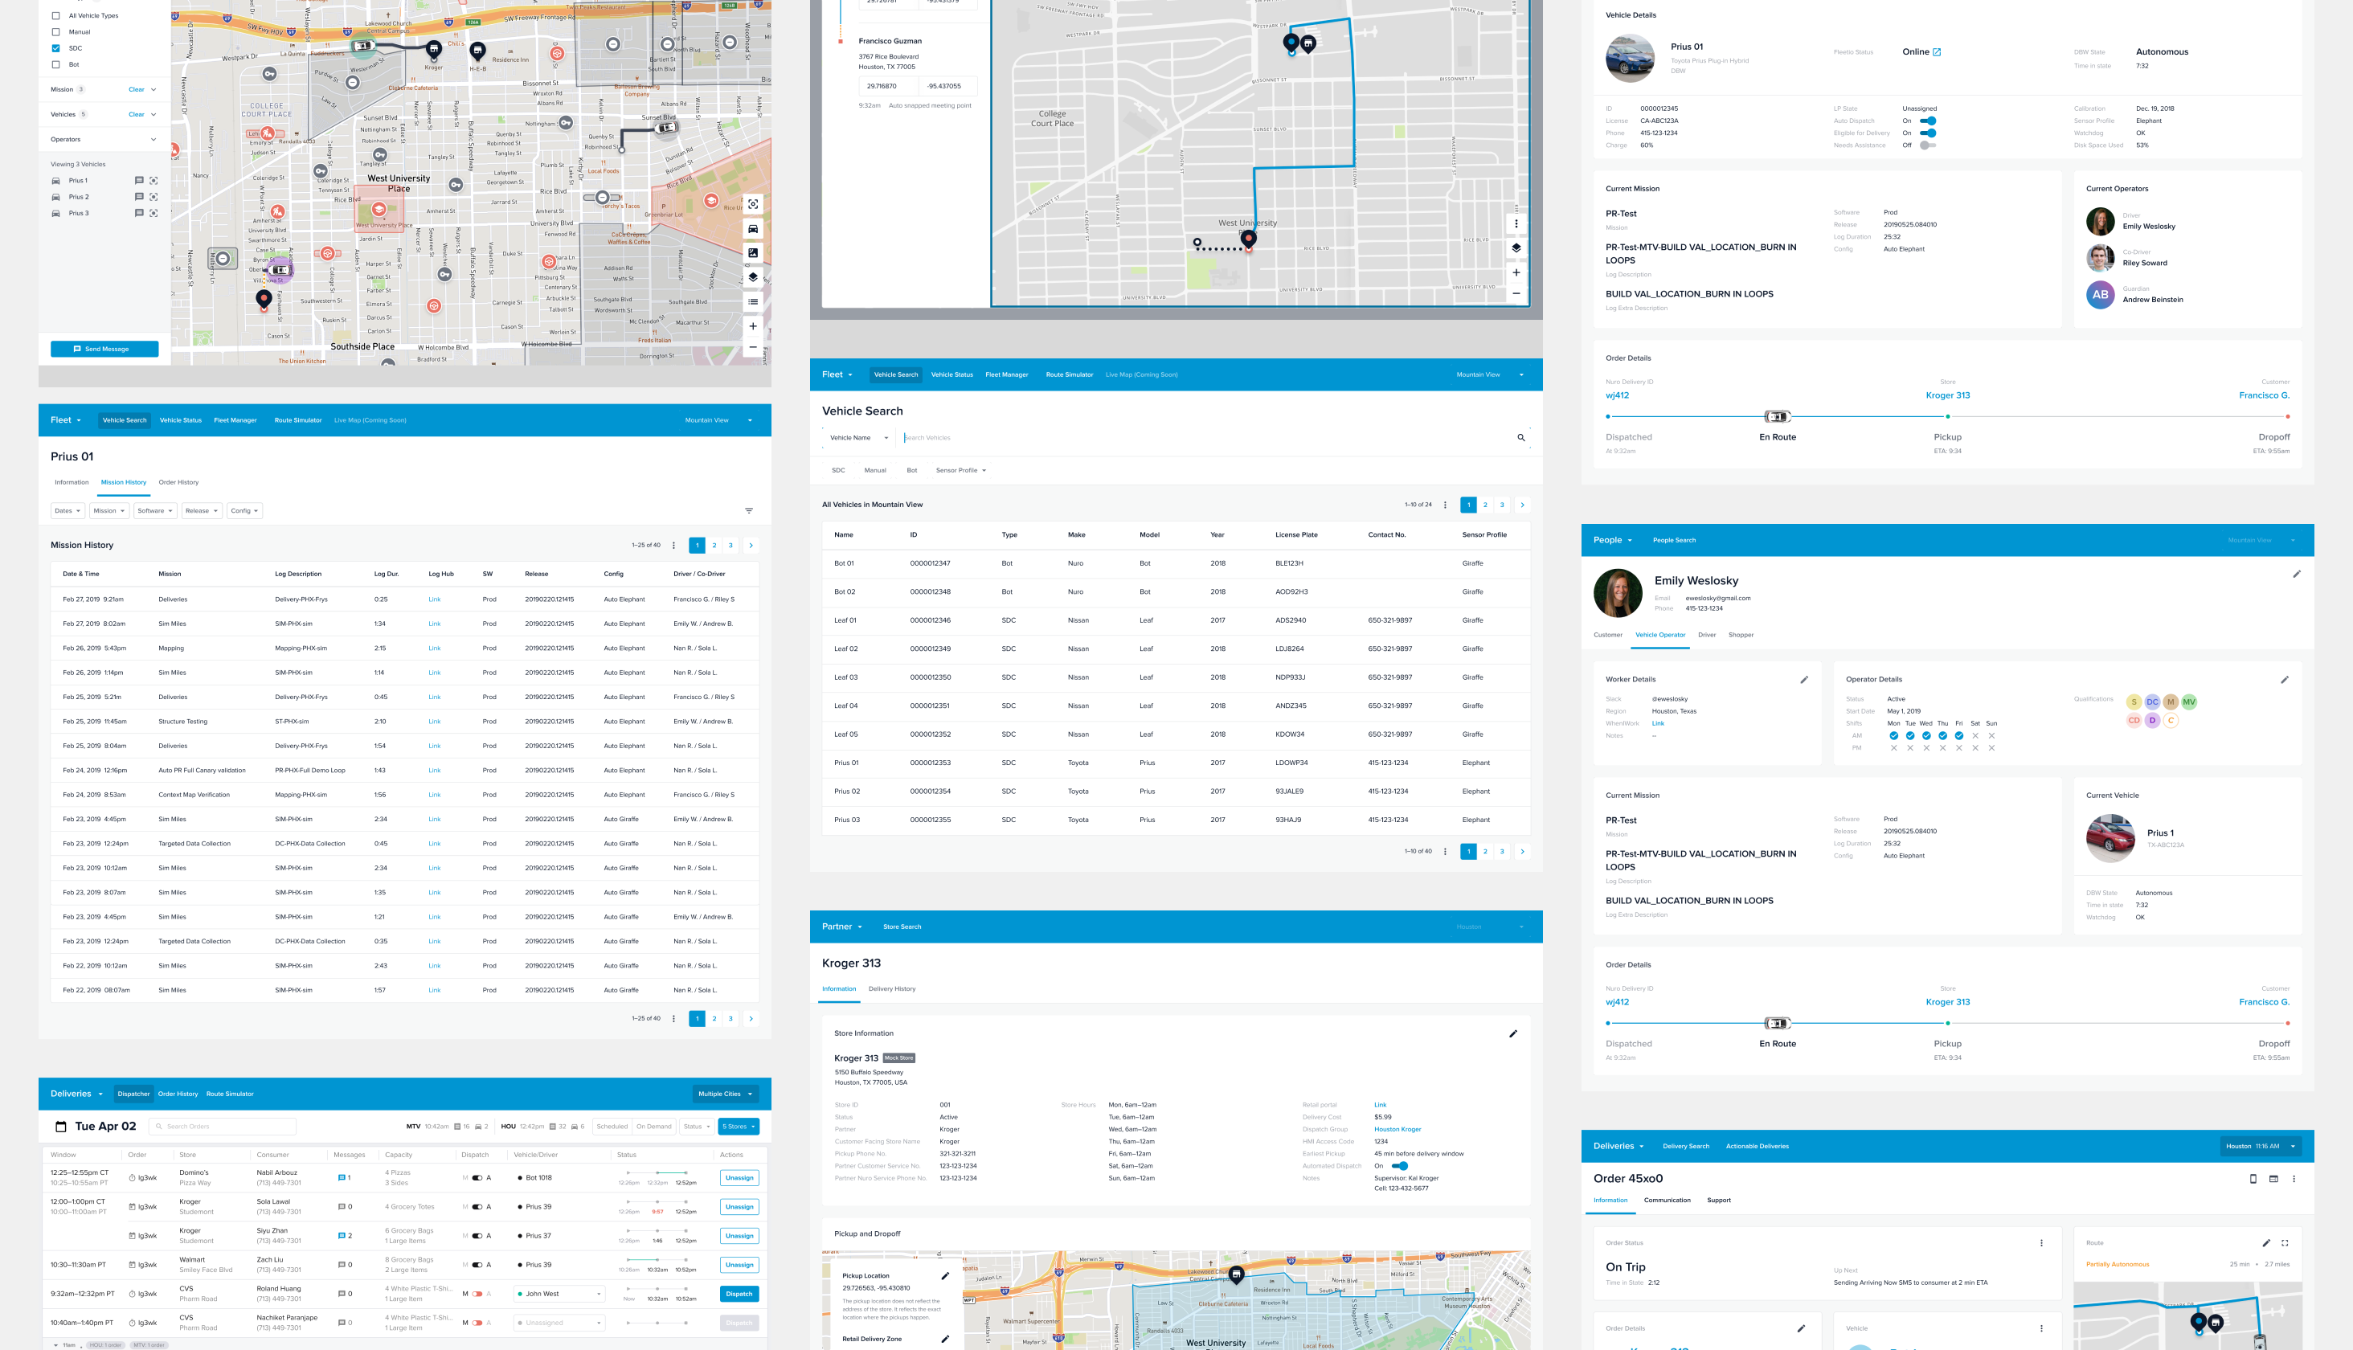Expand Operators filter section chevron
The image size is (2353, 1350).
click(x=153, y=139)
